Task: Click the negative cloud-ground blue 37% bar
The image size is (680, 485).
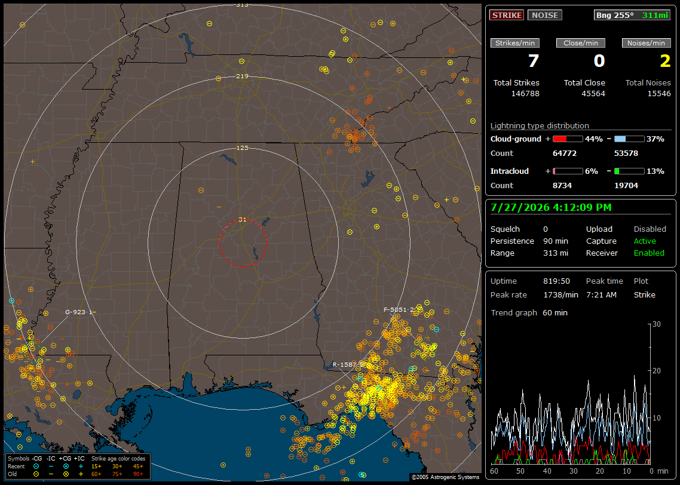Action: point(629,139)
